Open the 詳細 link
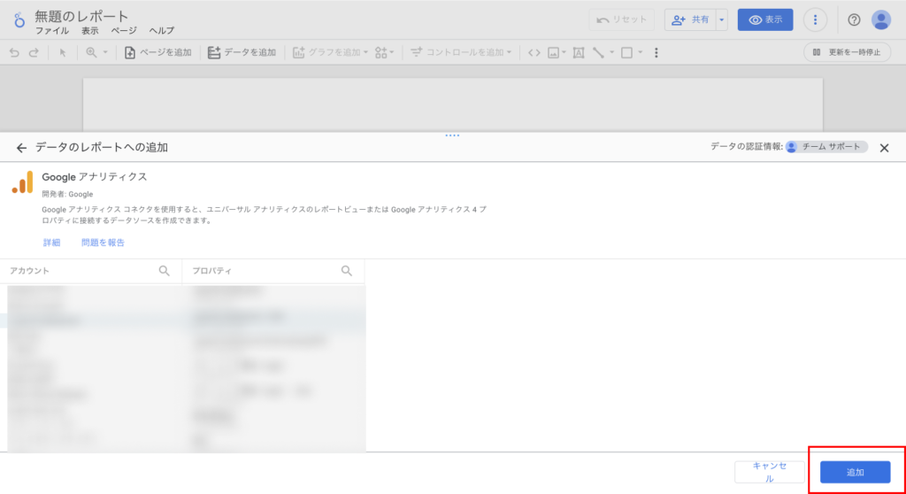Viewport: 906px width, 494px height. point(51,243)
